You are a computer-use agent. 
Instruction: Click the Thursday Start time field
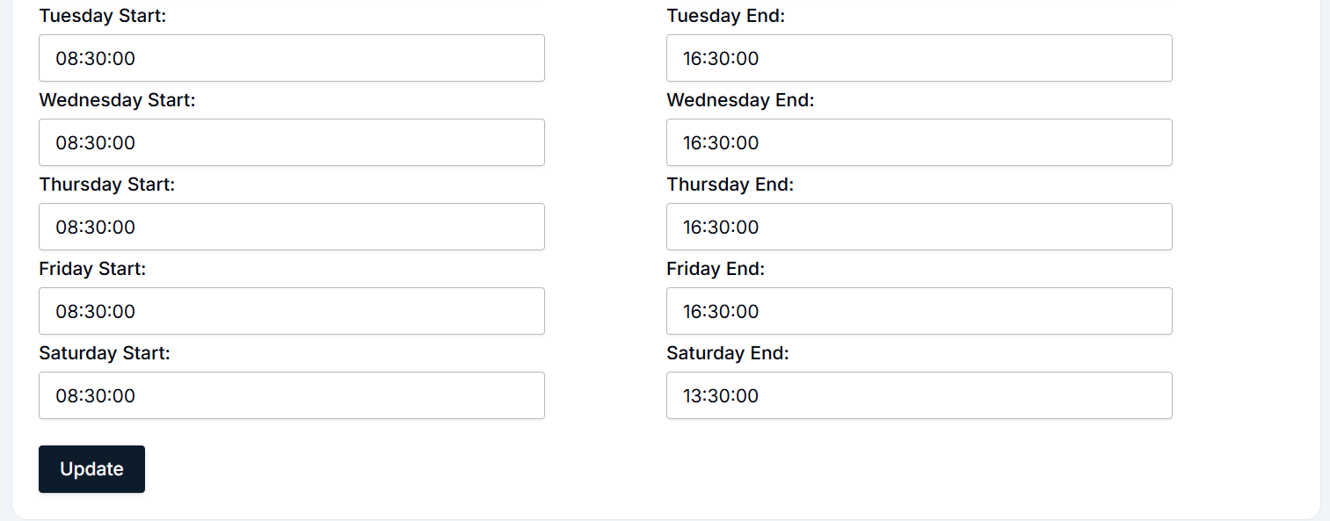(291, 227)
